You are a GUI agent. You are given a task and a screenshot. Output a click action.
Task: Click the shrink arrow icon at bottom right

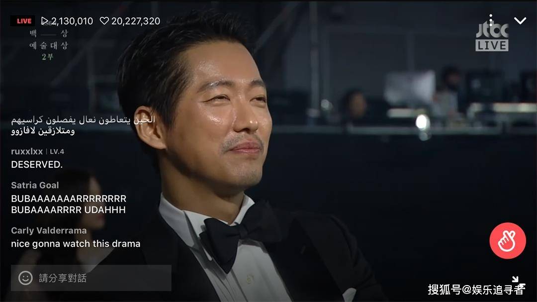pyautogui.click(x=516, y=280)
